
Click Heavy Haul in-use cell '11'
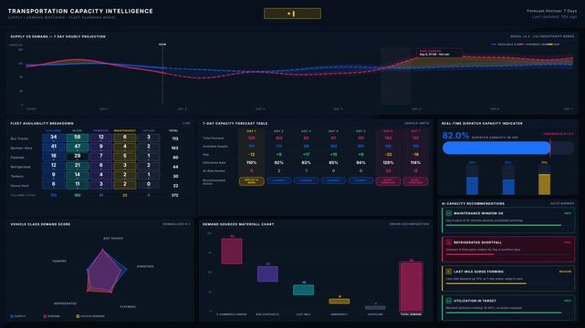pos(78,185)
